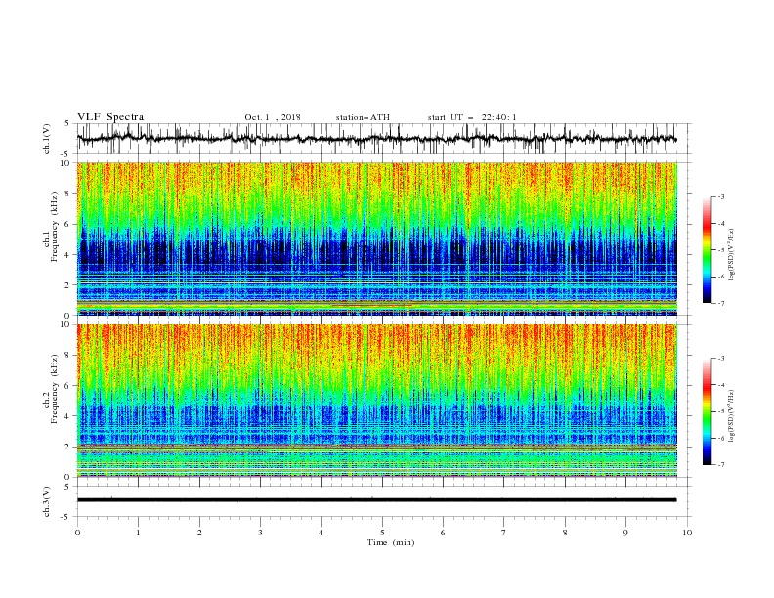Image resolution: width=774 pixels, height=598 pixels.
Task: Click the "-3" tick on ch.1 colorbar
Action: (721, 196)
